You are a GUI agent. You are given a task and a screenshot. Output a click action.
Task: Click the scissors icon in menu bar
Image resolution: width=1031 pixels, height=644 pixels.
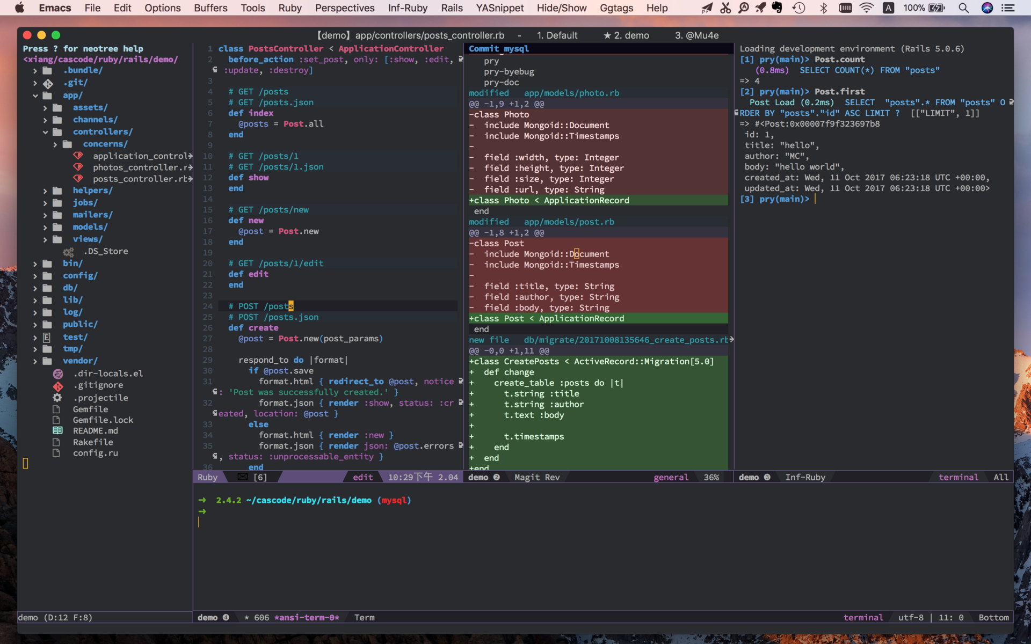pyautogui.click(x=725, y=8)
